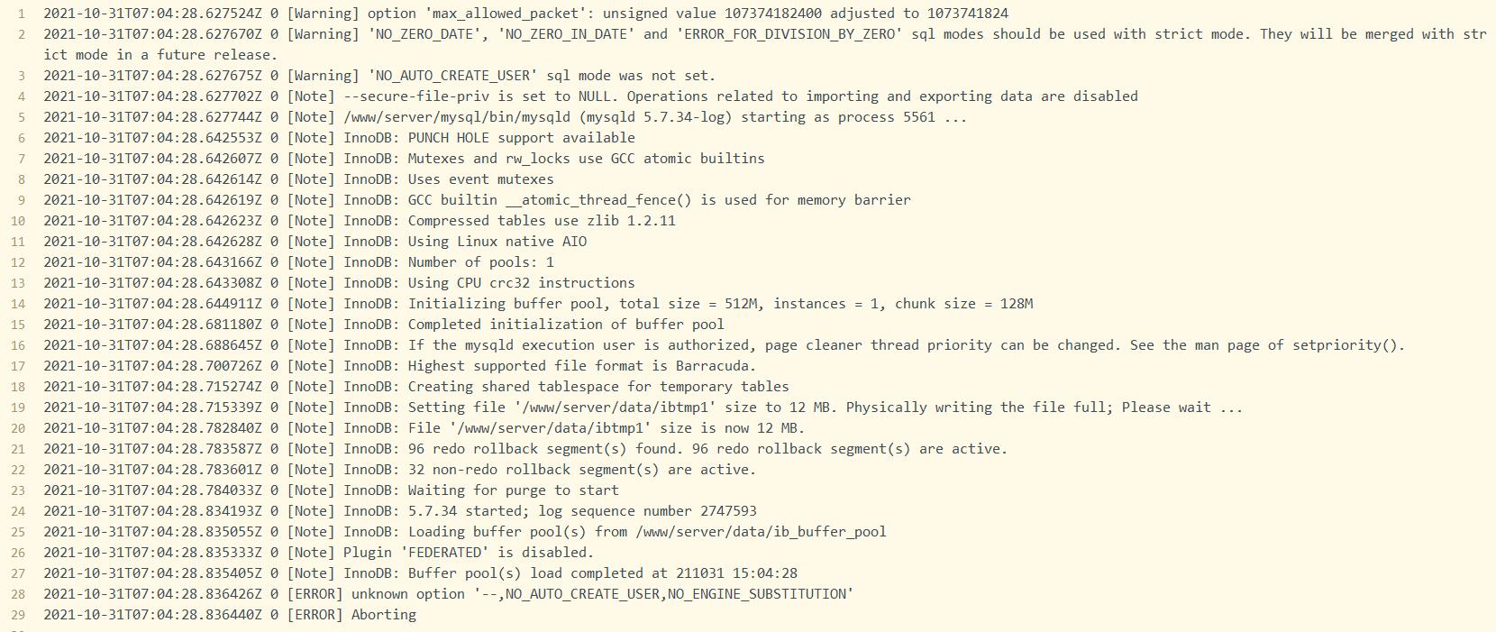Click the Waiting for purge to start line
1496x632 pixels.
331,490
